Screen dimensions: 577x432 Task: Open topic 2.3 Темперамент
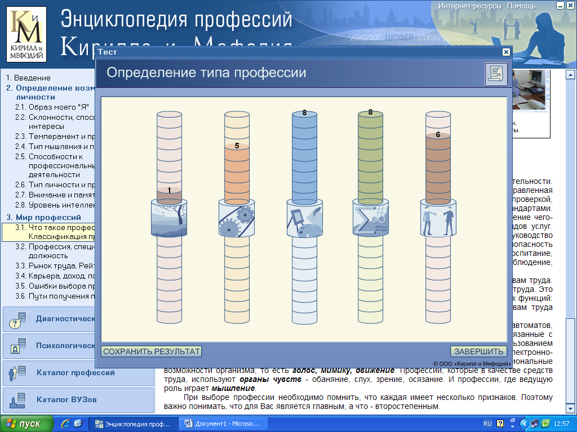[55, 136]
